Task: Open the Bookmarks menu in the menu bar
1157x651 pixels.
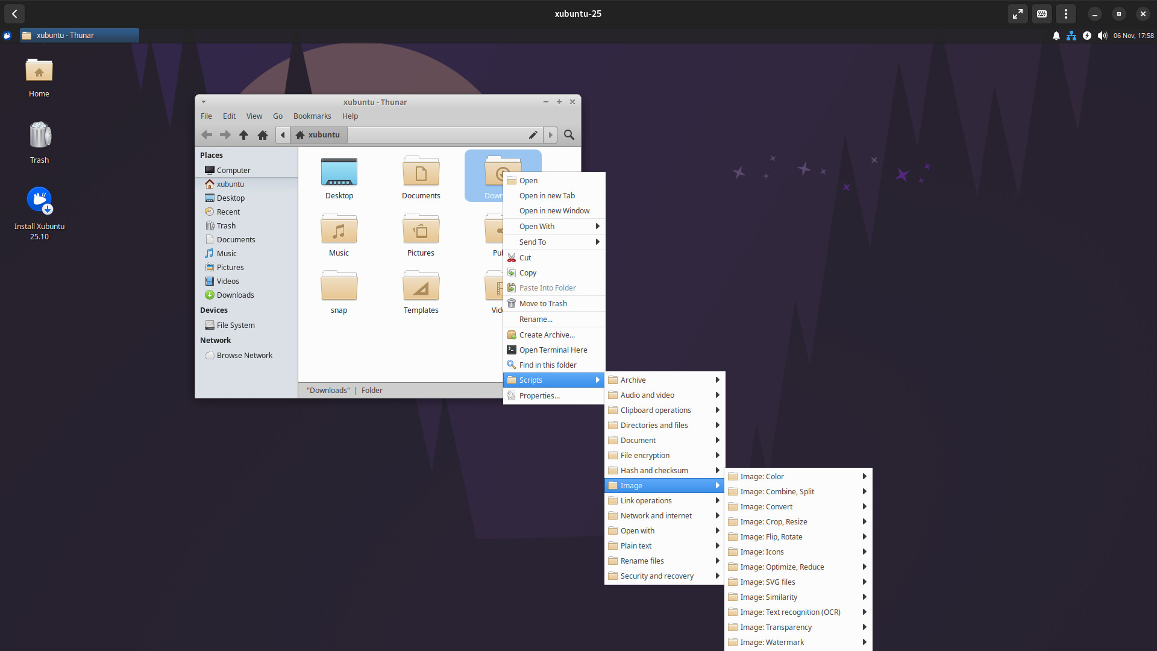Action: pyautogui.click(x=312, y=116)
